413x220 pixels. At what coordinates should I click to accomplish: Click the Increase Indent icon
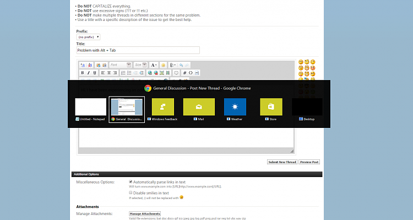[x=142, y=73]
